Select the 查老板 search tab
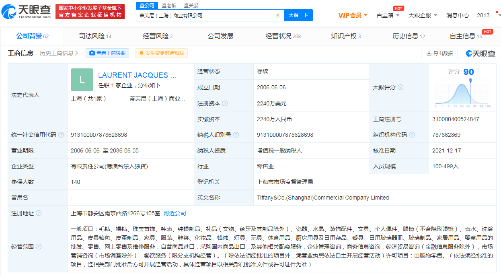Image resolution: width=501 pixels, height=276 pixels. (169, 5)
